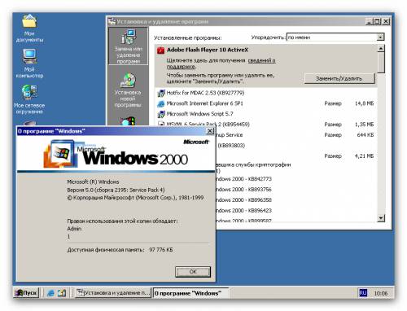This screenshot has width=407, height=311.
Task: Open Замена или удаление программ sidebar icon
Action: pyautogui.click(x=128, y=46)
